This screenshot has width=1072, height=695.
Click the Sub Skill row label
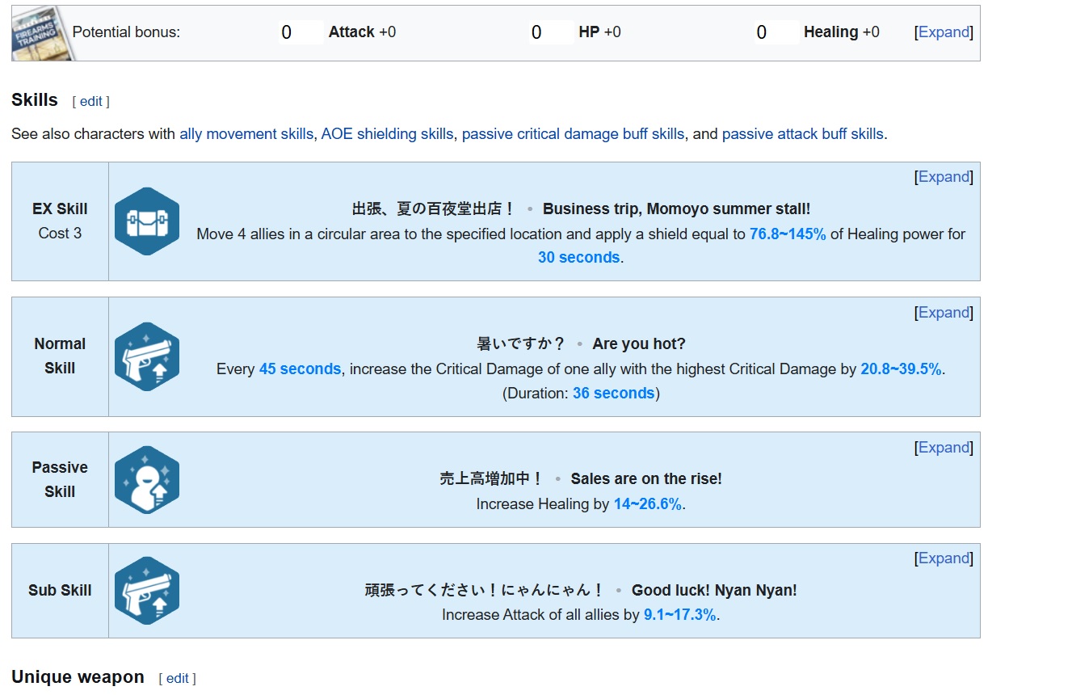click(x=60, y=591)
